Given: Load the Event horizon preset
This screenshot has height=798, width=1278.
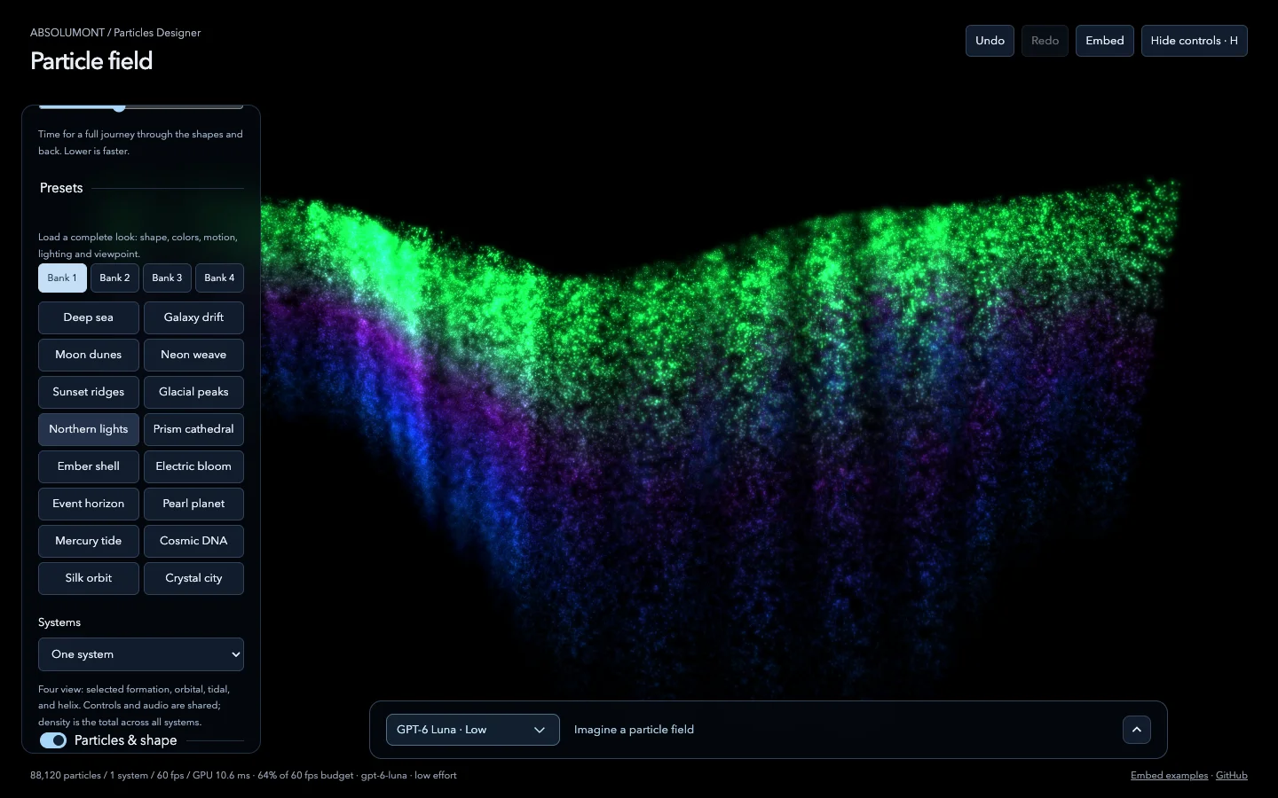Looking at the screenshot, I should pyautogui.click(x=89, y=504).
